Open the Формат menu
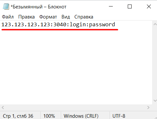 (48, 17)
